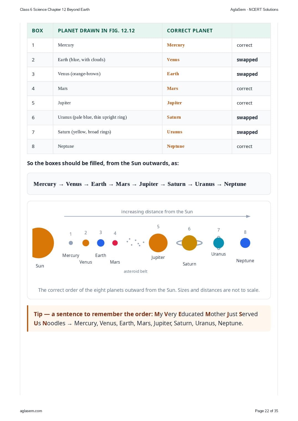Click the ringed Saturn planet graphic
The height and width of the screenshot is (421, 298).
pyautogui.click(x=189, y=243)
